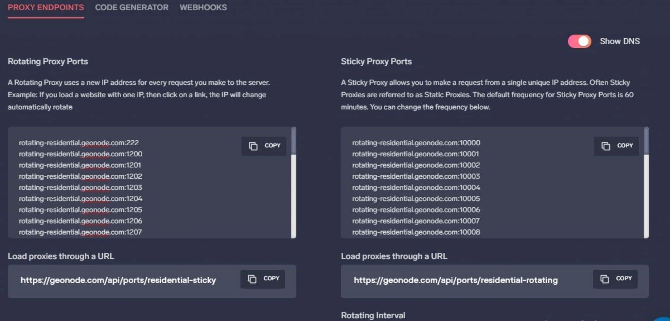Click COPY label for residential-sticky URL
The width and height of the screenshot is (670, 321).
(272, 278)
